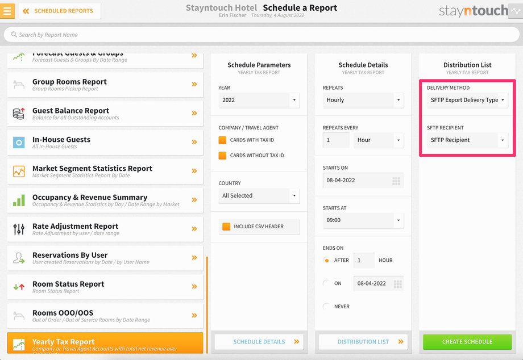Select the Occupancy & Revenue Summary report
Screen dimensions: 523x360
[x=105, y=200]
